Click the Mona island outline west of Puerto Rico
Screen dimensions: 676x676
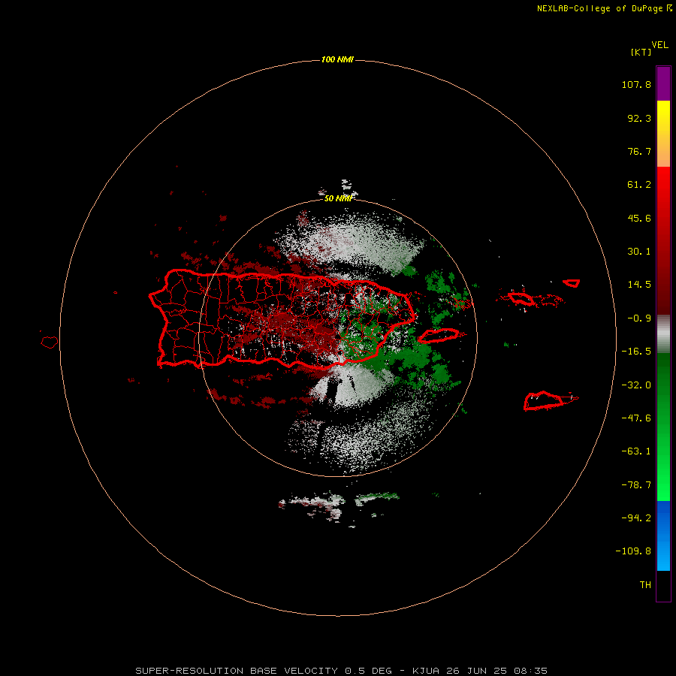50,342
